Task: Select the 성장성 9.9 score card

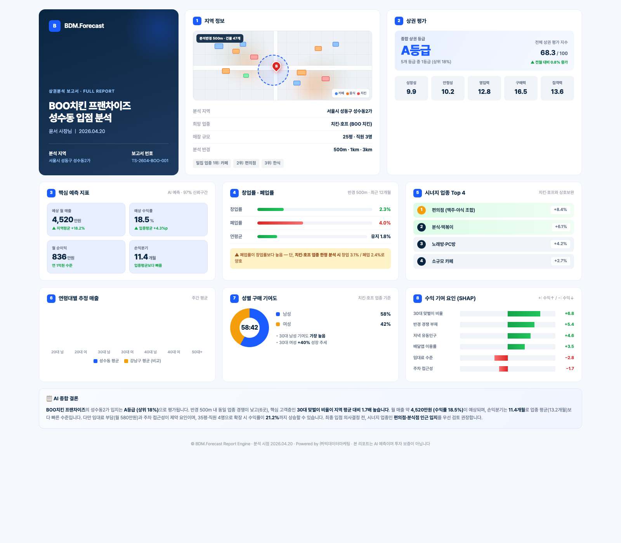Action: (411, 88)
